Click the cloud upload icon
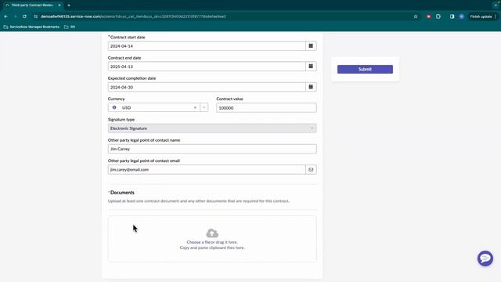The image size is (501, 282). pyautogui.click(x=212, y=233)
